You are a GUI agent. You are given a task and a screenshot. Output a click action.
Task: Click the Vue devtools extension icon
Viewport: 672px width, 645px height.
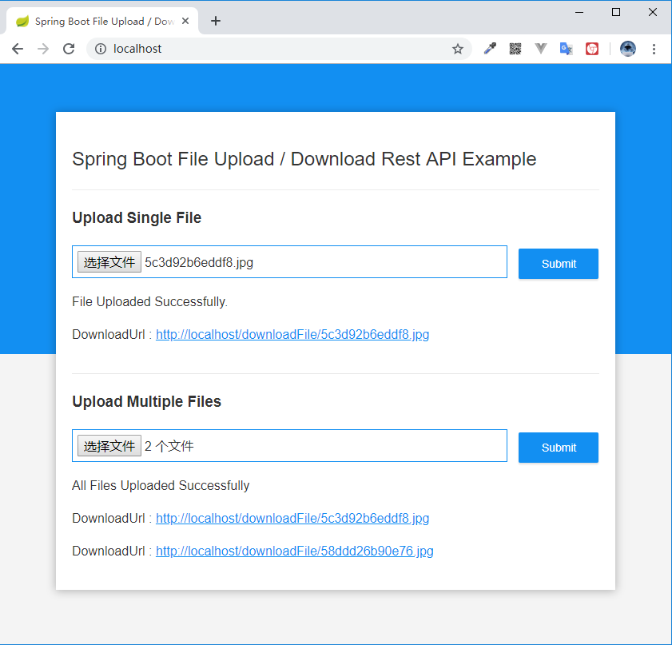(x=541, y=49)
